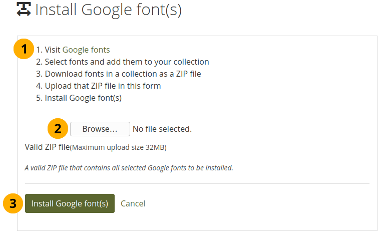Image resolution: width=382 pixels, height=235 pixels.
Task: Click the 'Valid ZIP file' field label
Action: click(47, 147)
